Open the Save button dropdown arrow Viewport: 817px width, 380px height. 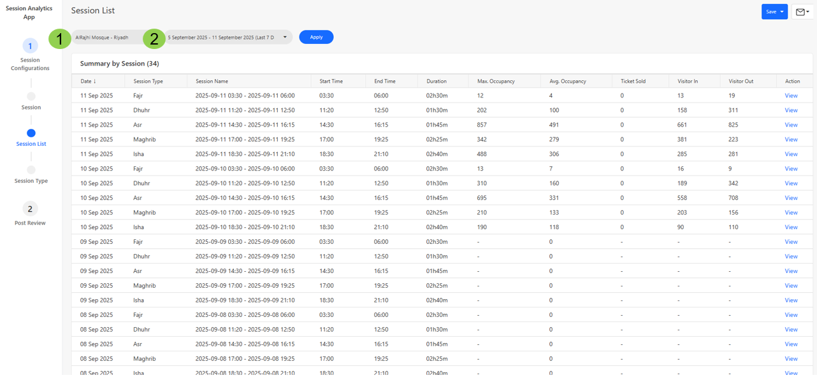point(782,12)
